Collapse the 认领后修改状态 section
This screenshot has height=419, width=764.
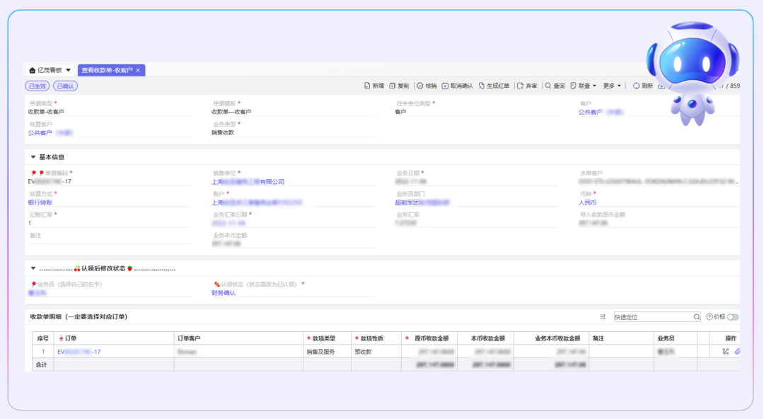click(33, 268)
